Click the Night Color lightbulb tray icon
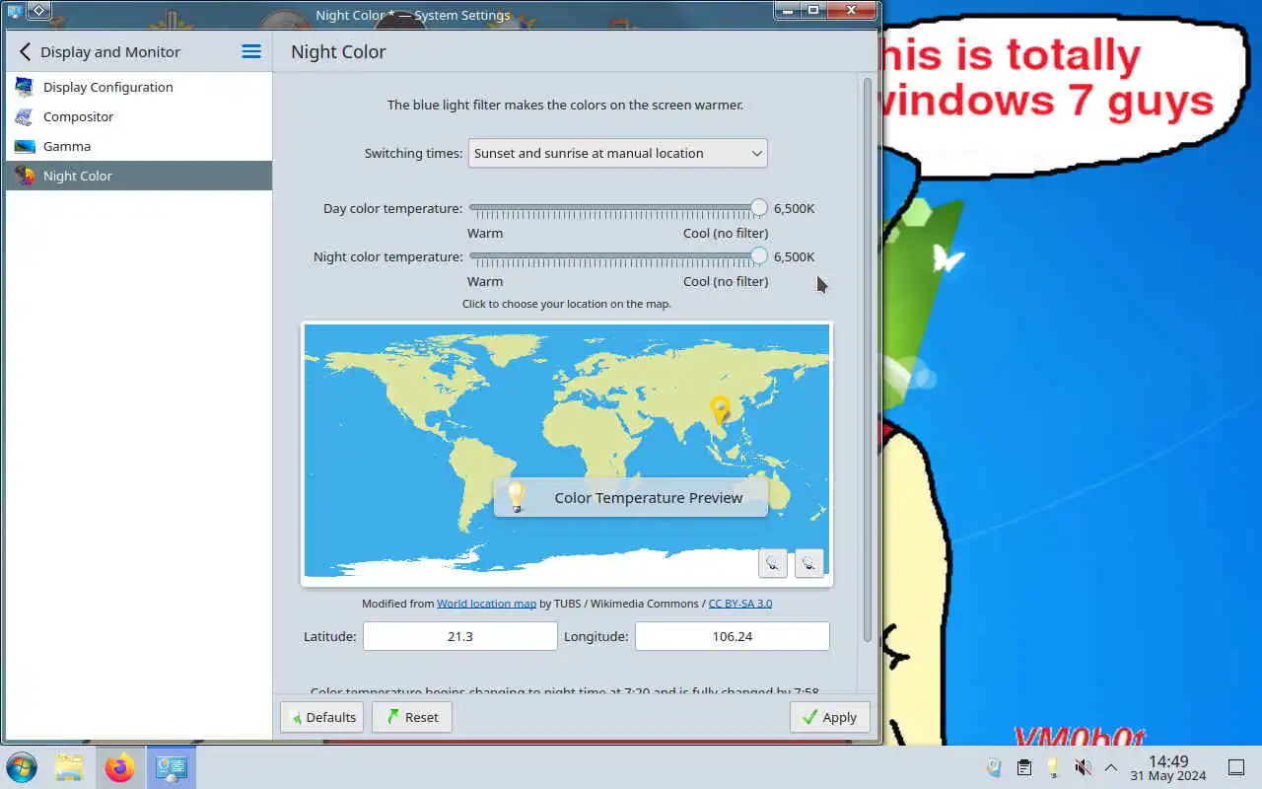The height and width of the screenshot is (789, 1262). coord(1053,767)
